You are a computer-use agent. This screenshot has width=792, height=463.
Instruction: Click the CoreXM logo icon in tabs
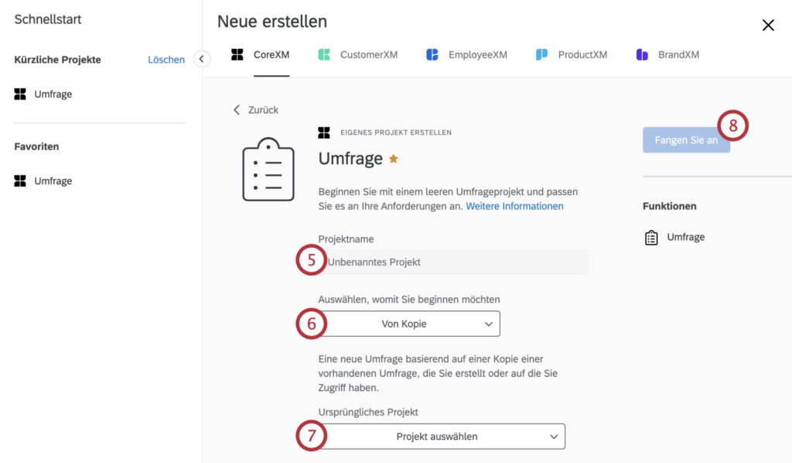pyautogui.click(x=237, y=55)
